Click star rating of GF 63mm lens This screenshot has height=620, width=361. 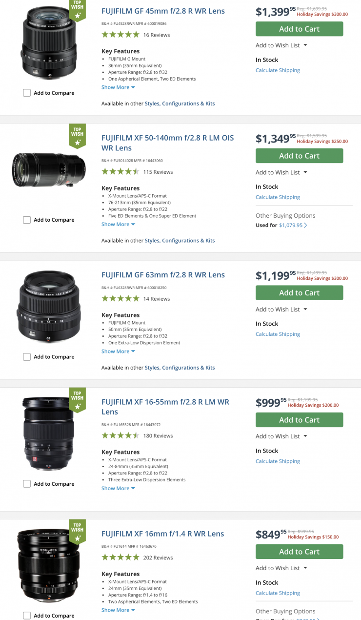pyautogui.click(x=120, y=299)
